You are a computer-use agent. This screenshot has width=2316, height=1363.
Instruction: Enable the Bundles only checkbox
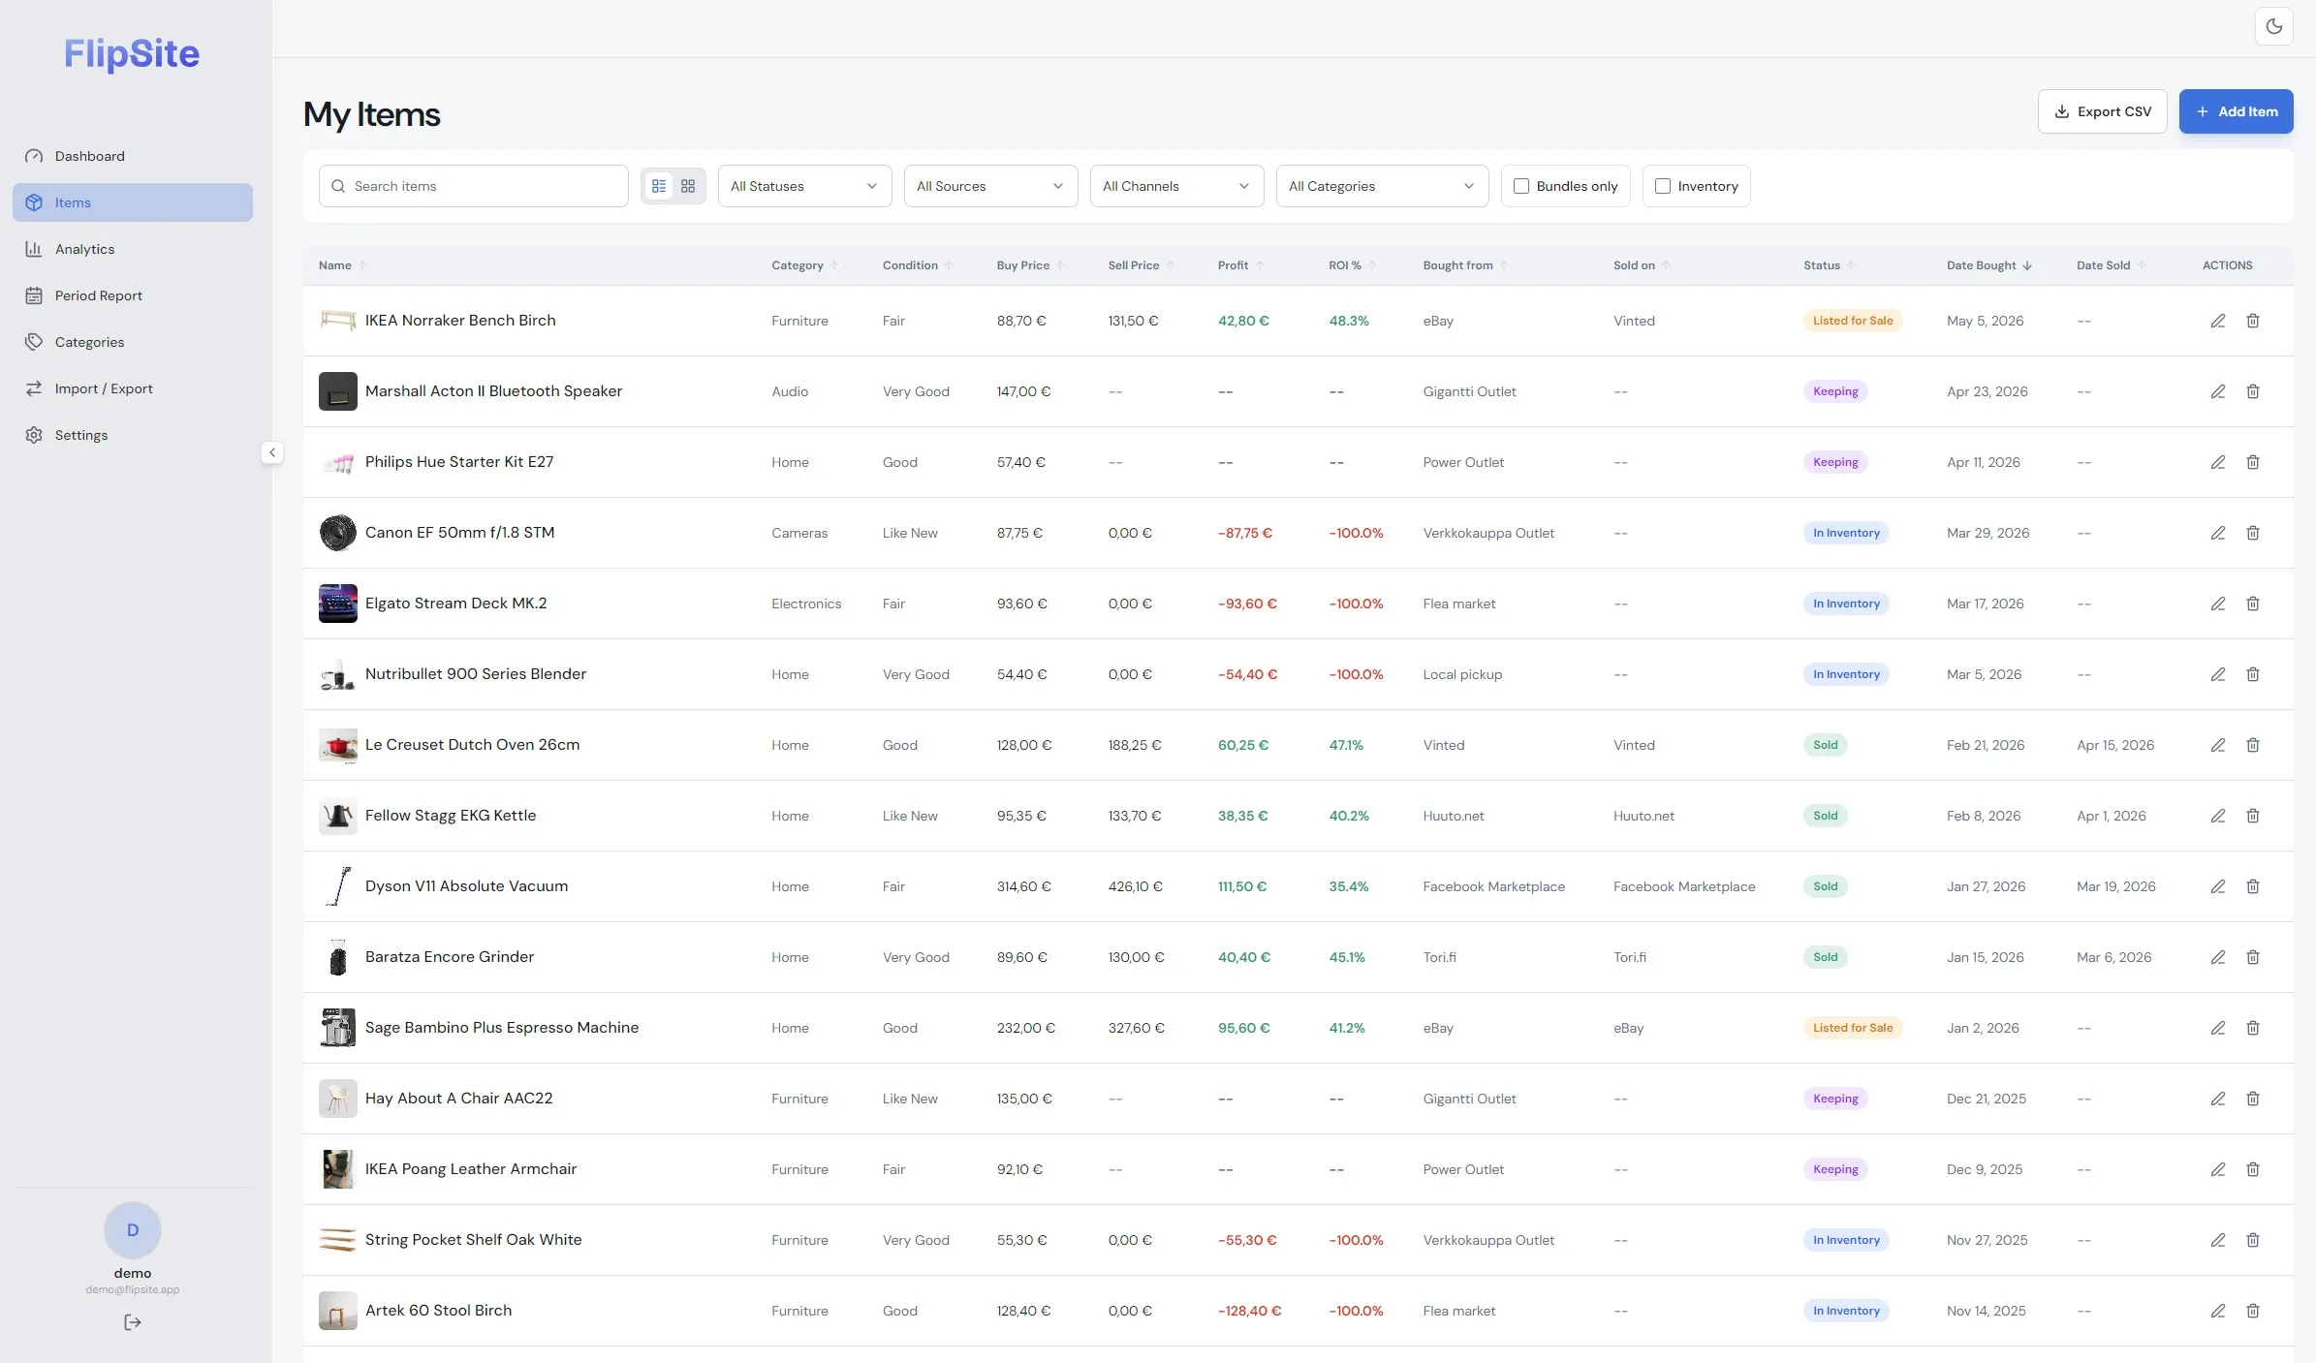point(1521,186)
